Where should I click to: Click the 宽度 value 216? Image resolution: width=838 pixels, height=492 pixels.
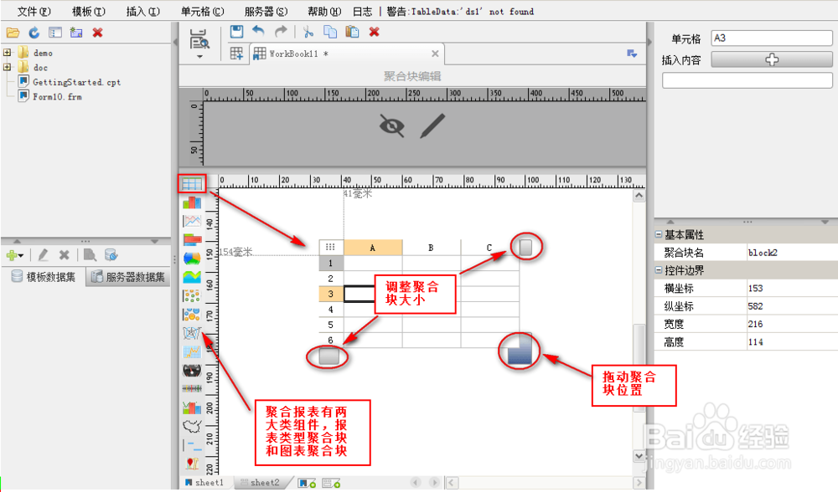coord(792,324)
